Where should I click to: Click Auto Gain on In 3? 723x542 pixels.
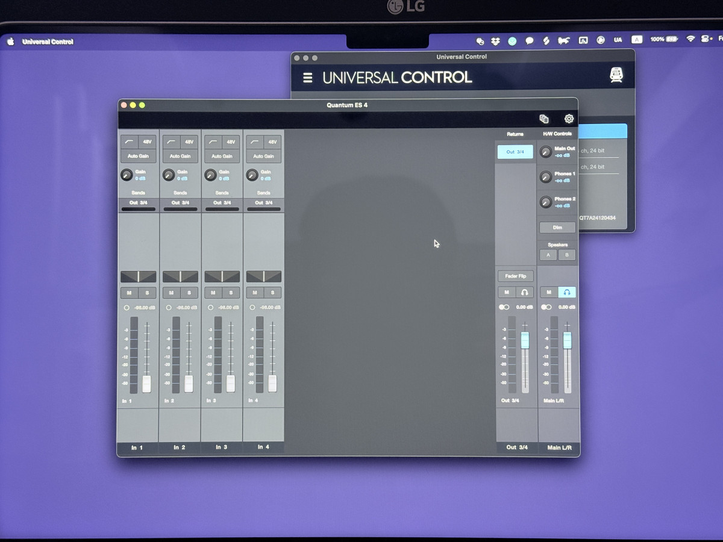[x=222, y=156]
